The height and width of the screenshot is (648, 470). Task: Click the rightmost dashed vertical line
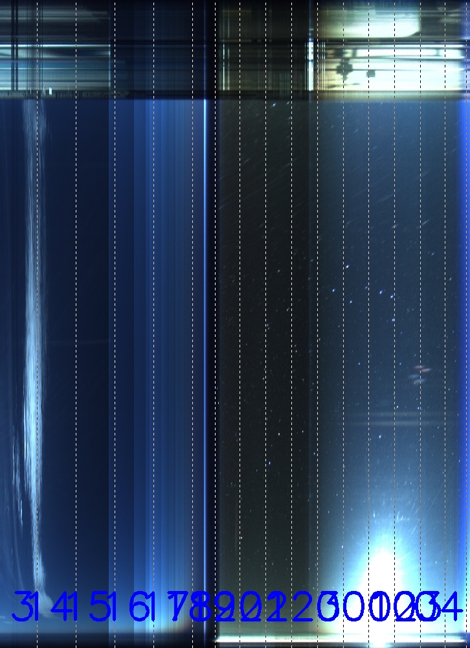pos(446,324)
